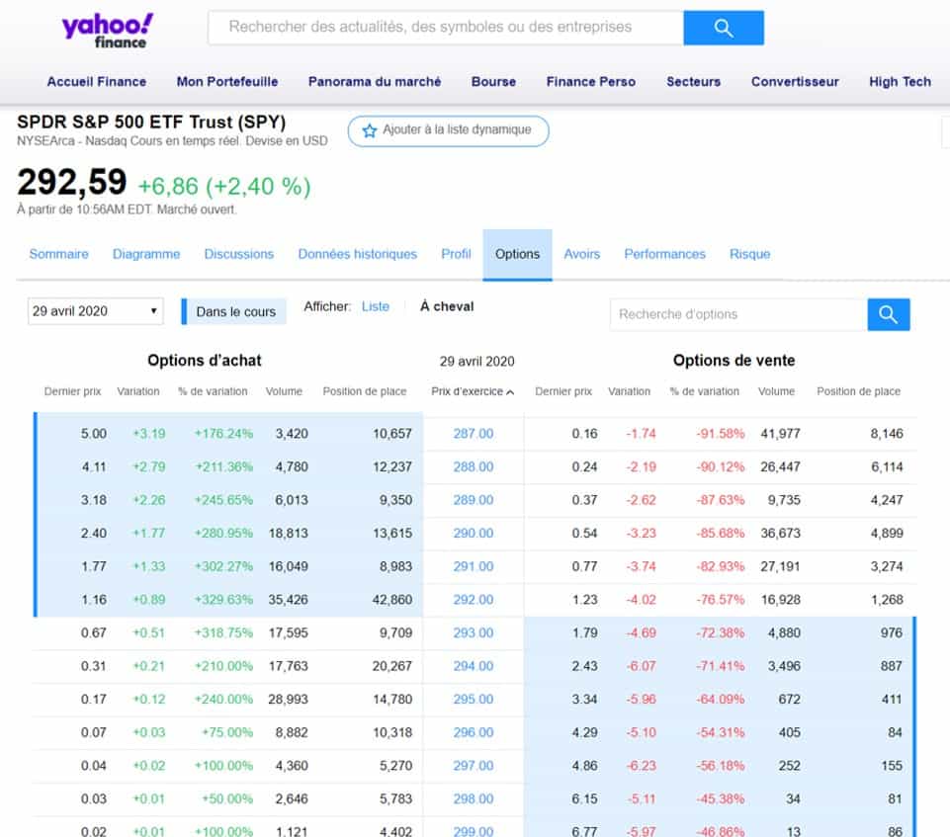
Task: Select the 'À cheval' display mode
Action: (x=447, y=306)
